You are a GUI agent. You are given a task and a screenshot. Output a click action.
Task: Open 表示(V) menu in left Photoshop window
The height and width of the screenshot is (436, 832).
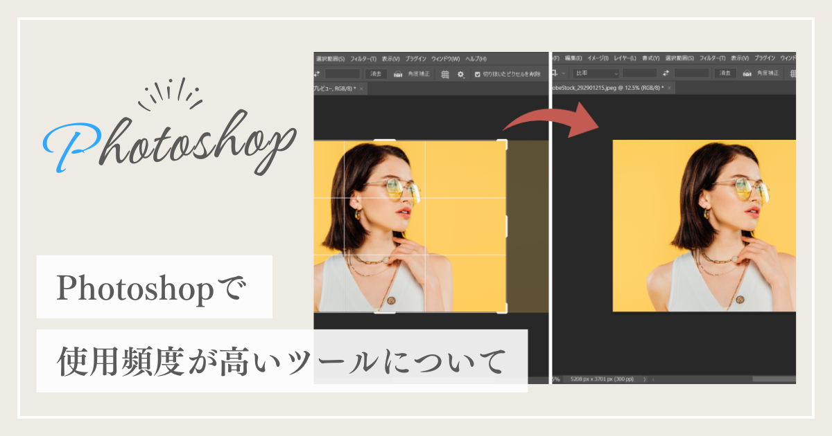[x=391, y=59]
